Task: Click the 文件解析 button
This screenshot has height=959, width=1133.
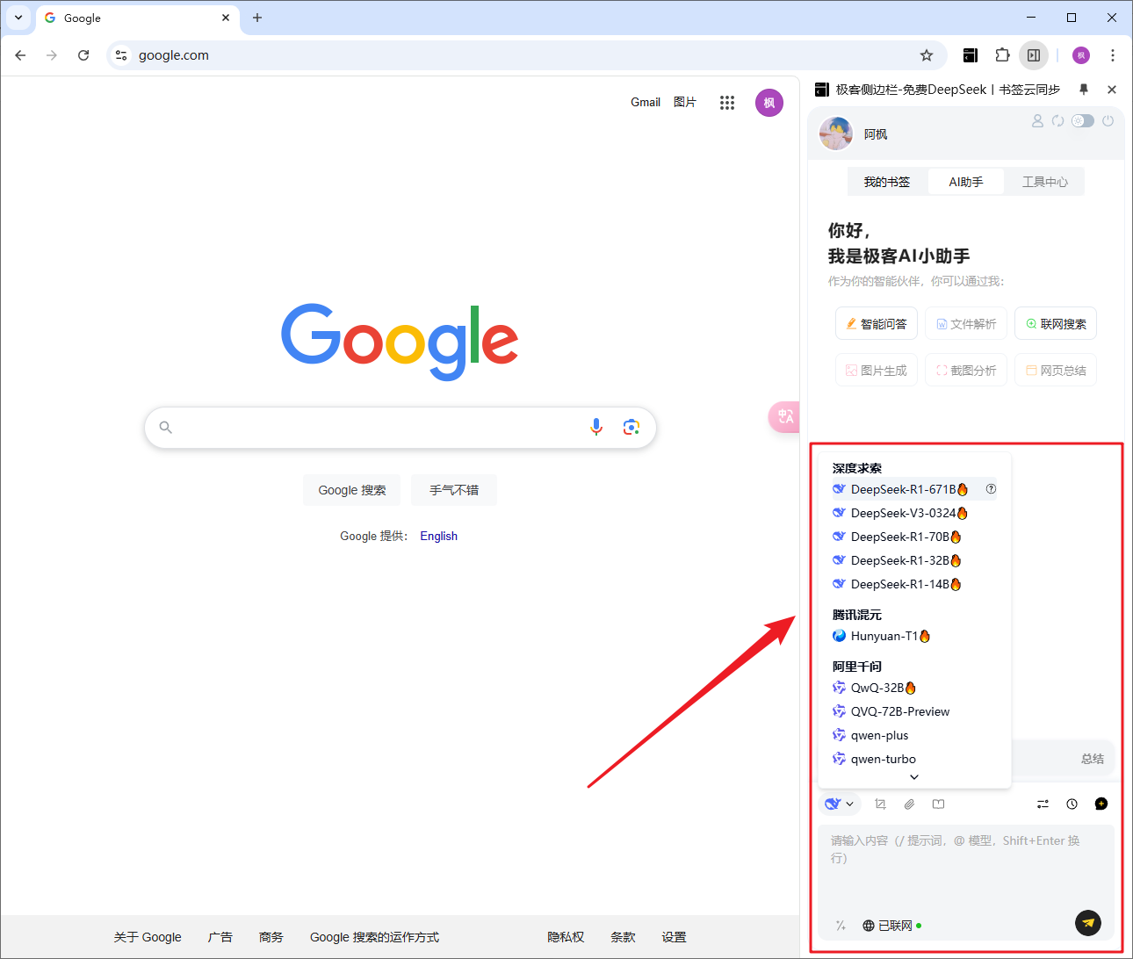Action: click(966, 323)
